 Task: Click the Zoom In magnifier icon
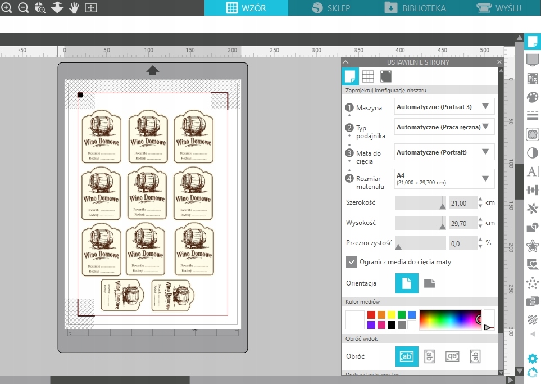(7, 8)
